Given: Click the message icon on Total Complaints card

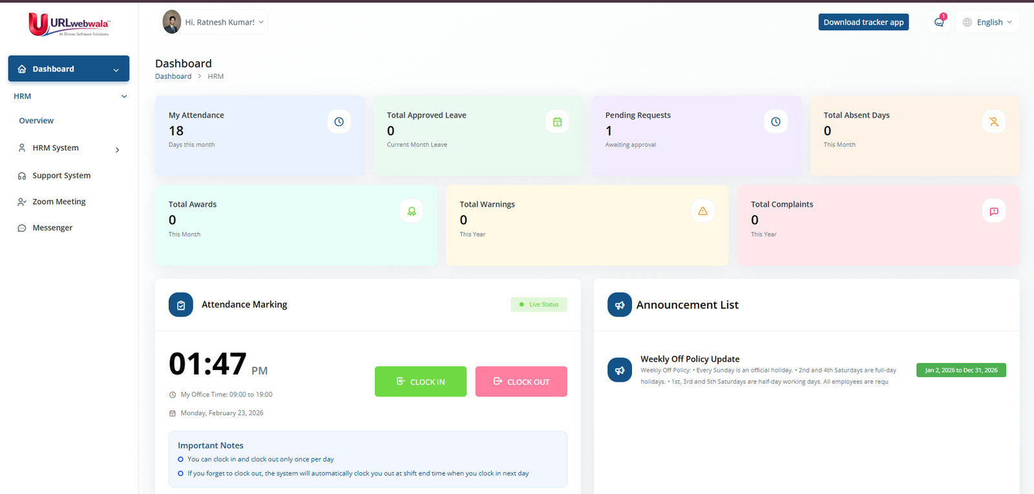Looking at the screenshot, I should pyautogui.click(x=994, y=211).
